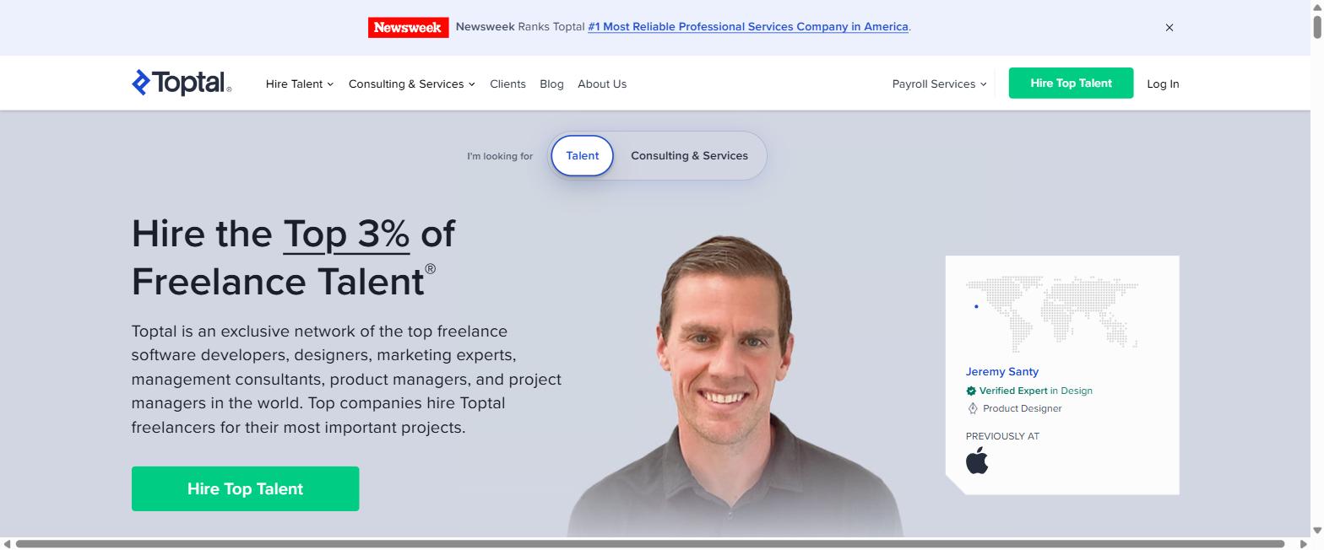Open the #1 Most Reliable Professional Services link
The width and height of the screenshot is (1324, 550).
pyautogui.click(x=748, y=27)
